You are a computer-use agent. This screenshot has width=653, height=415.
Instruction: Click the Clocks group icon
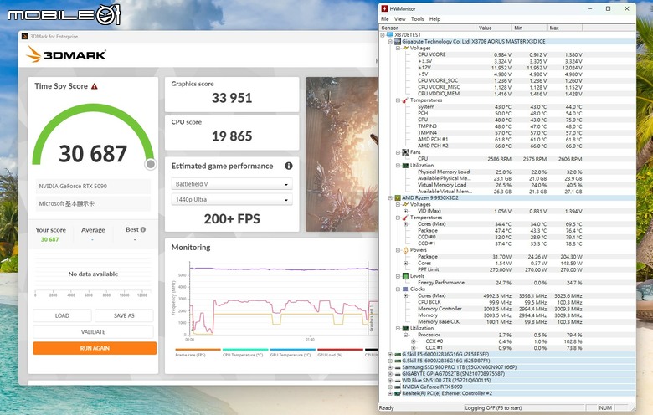[x=405, y=289]
